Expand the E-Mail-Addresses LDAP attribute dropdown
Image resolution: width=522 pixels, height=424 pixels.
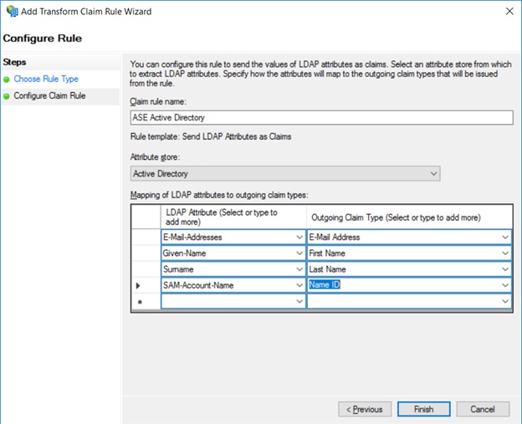point(299,238)
